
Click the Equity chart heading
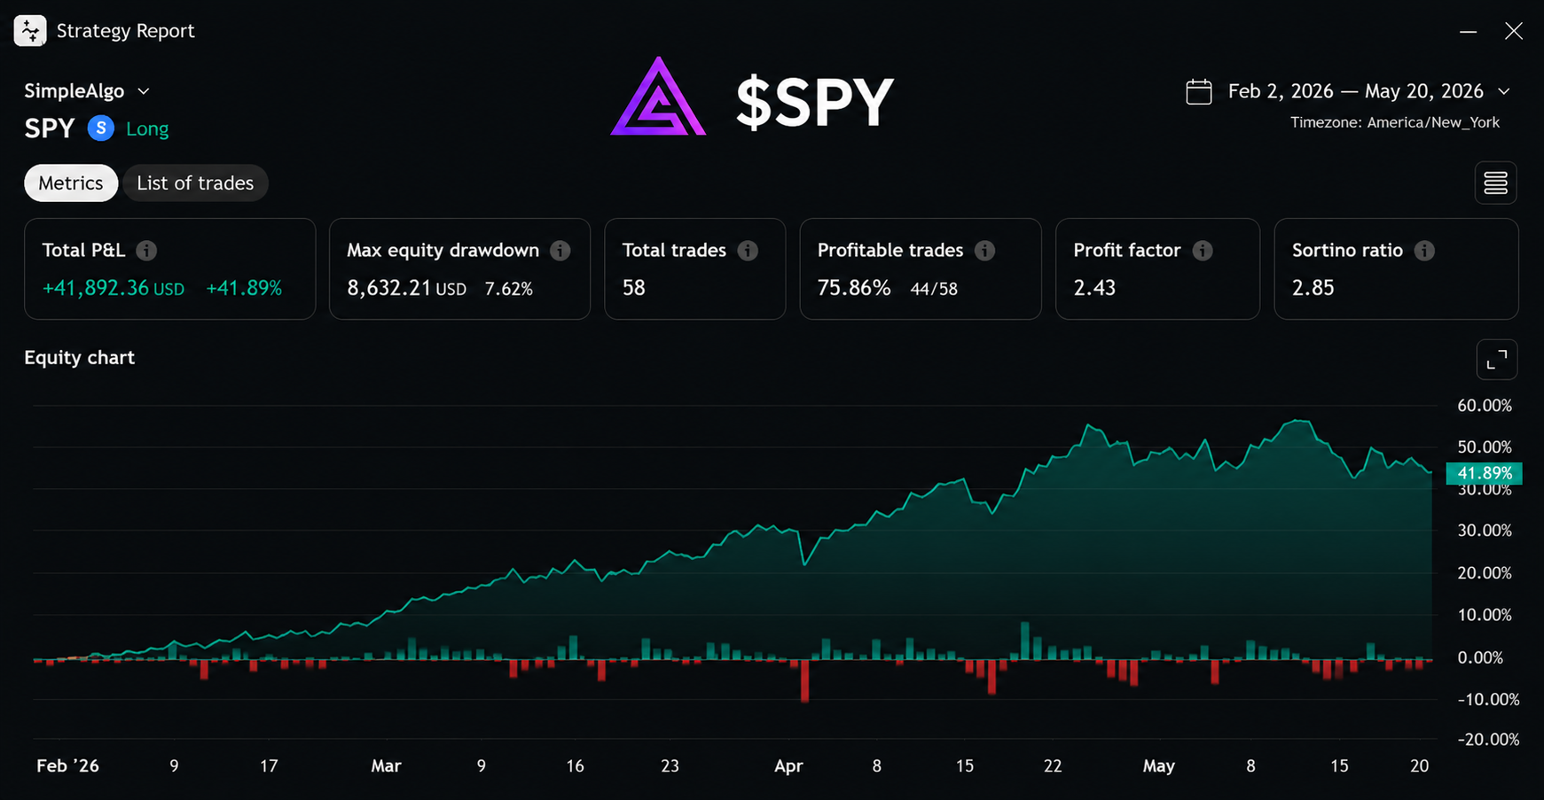(x=80, y=357)
